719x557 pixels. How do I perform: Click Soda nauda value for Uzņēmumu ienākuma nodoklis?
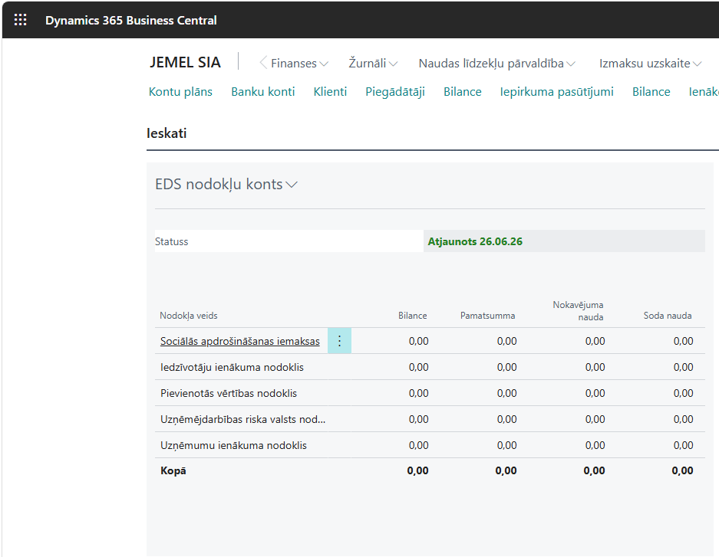coord(683,445)
